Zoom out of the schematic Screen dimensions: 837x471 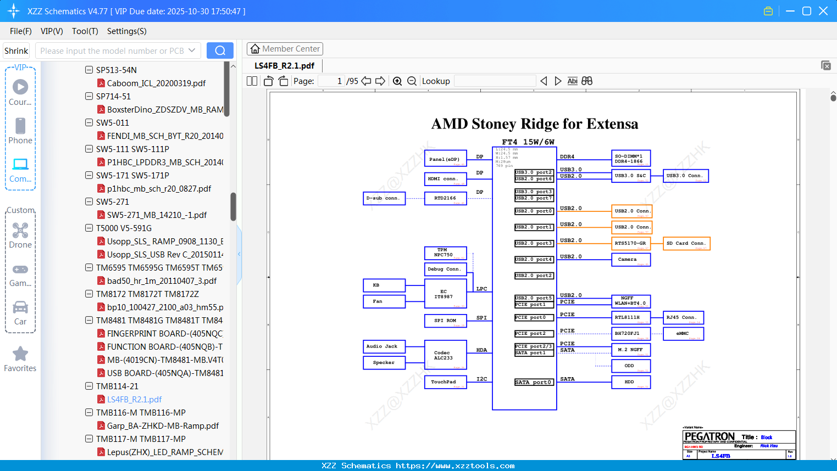click(x=412, y=81)
